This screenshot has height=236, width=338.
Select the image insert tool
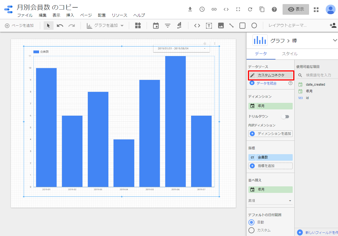click(221, 26)
